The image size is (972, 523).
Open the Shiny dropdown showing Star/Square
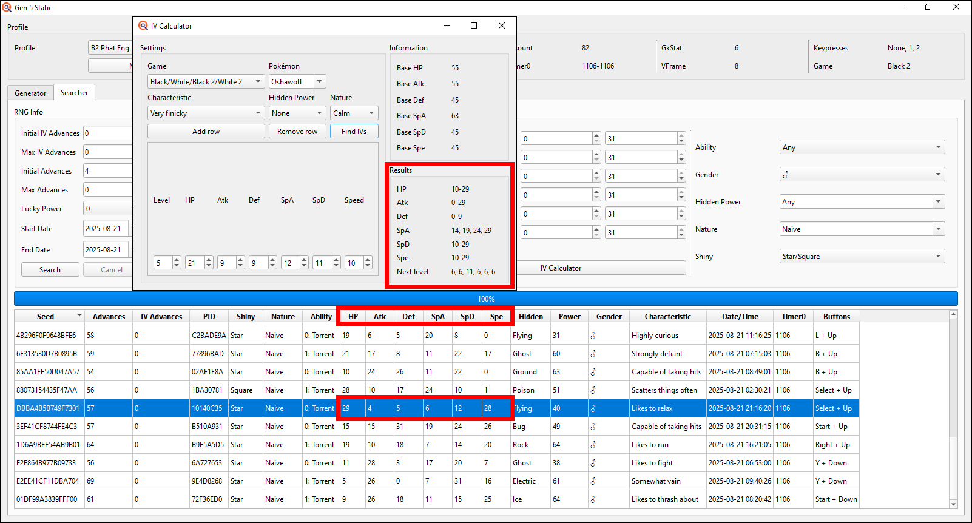(862, 256)
